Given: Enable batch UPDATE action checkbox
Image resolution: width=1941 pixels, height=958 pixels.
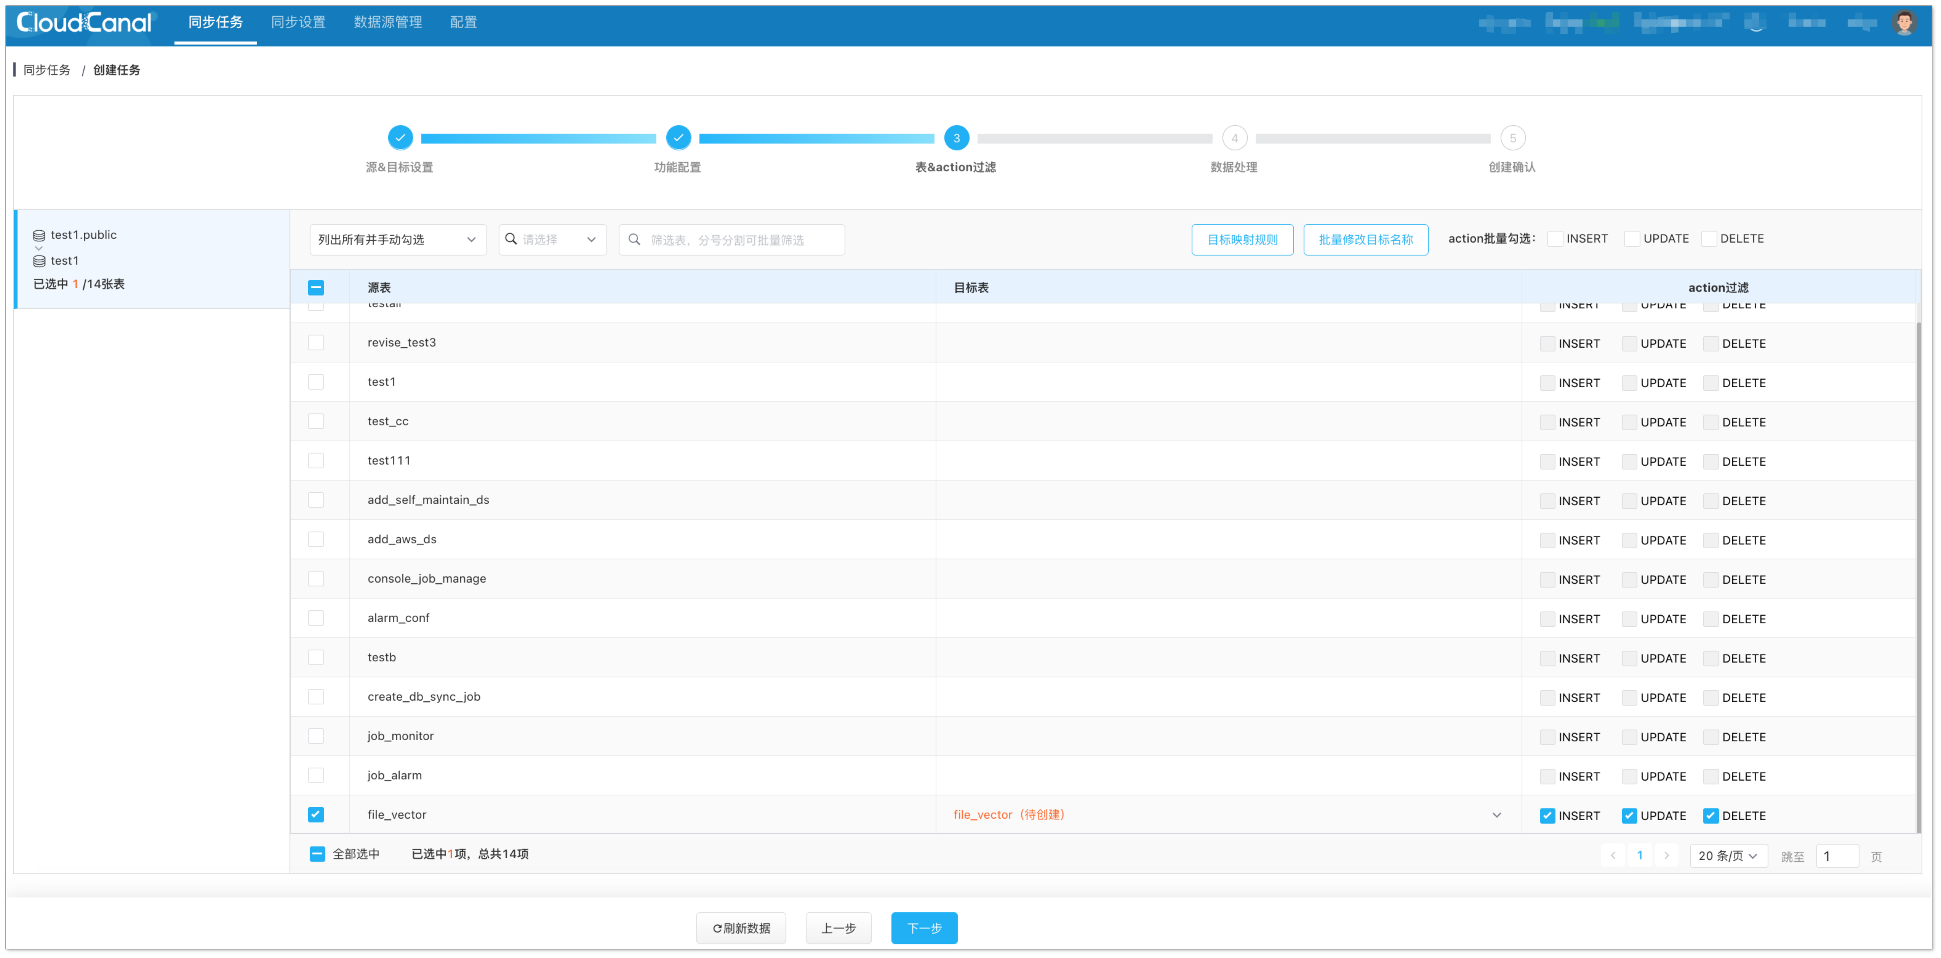Looking at the screenshot, I should coord(1631,239).
